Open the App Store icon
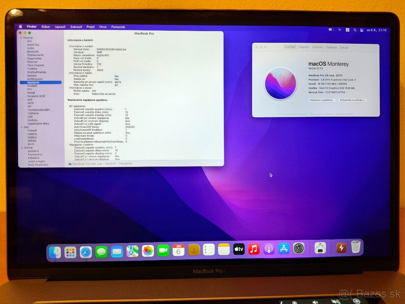Image resolution: width=405 pixels, height=304 pixels. click(284, 248)
